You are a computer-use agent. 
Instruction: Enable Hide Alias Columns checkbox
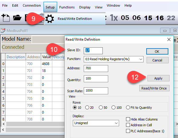(128, 119)
